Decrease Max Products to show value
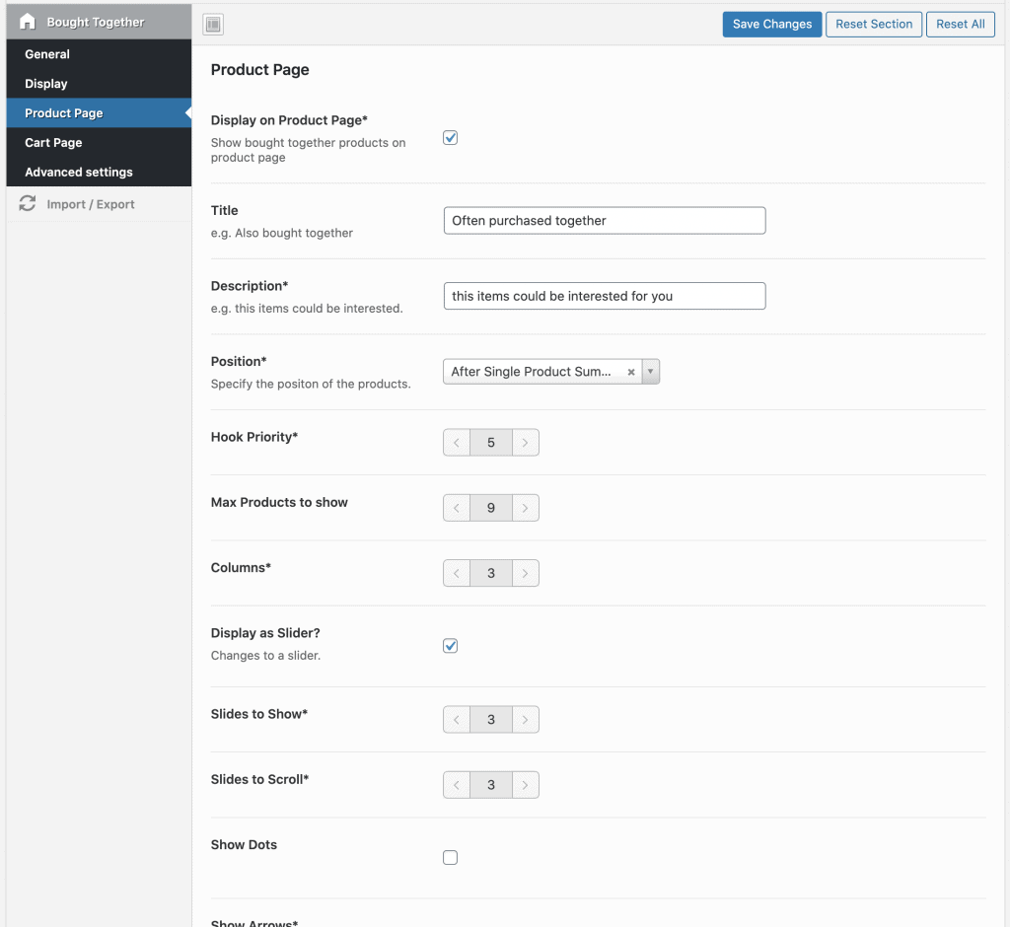Image resolution: width=1010 pixels, height=927 pixels. pyautogui.click(x=457, y=508)
